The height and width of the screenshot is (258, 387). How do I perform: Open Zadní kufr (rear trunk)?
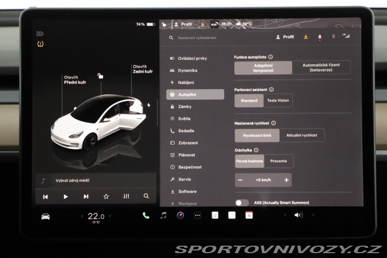point(142,69)
